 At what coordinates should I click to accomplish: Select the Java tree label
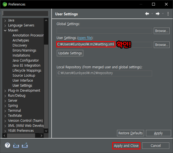click(11, 20)
